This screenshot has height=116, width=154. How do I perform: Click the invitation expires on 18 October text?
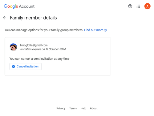coord(43,49)
